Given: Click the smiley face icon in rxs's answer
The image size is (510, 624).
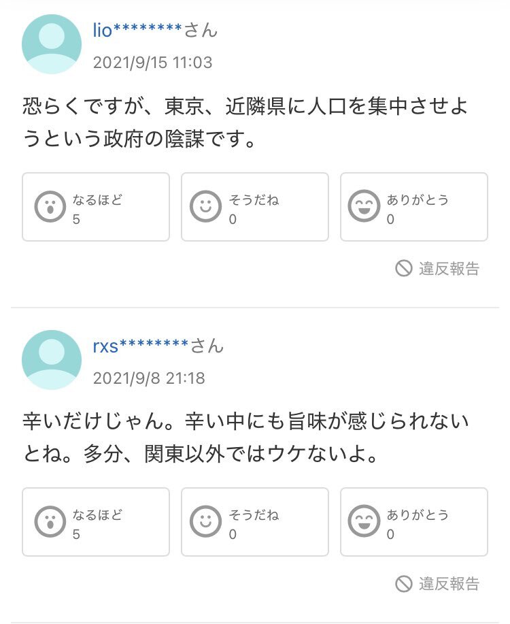Looking at the screenshot, I should (205, 521).
